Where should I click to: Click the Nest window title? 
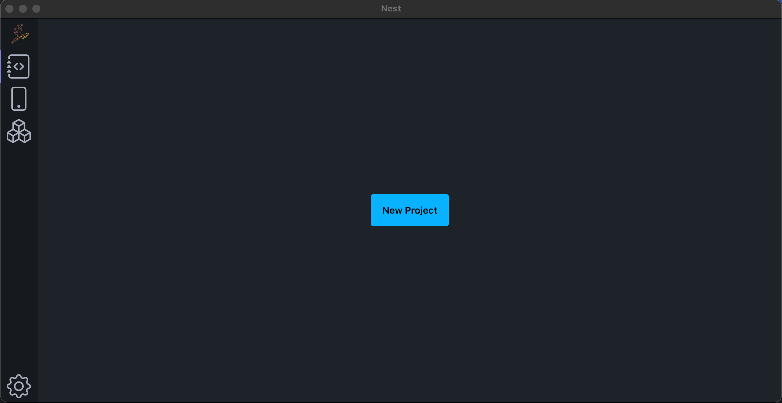(x=391, y=8)
